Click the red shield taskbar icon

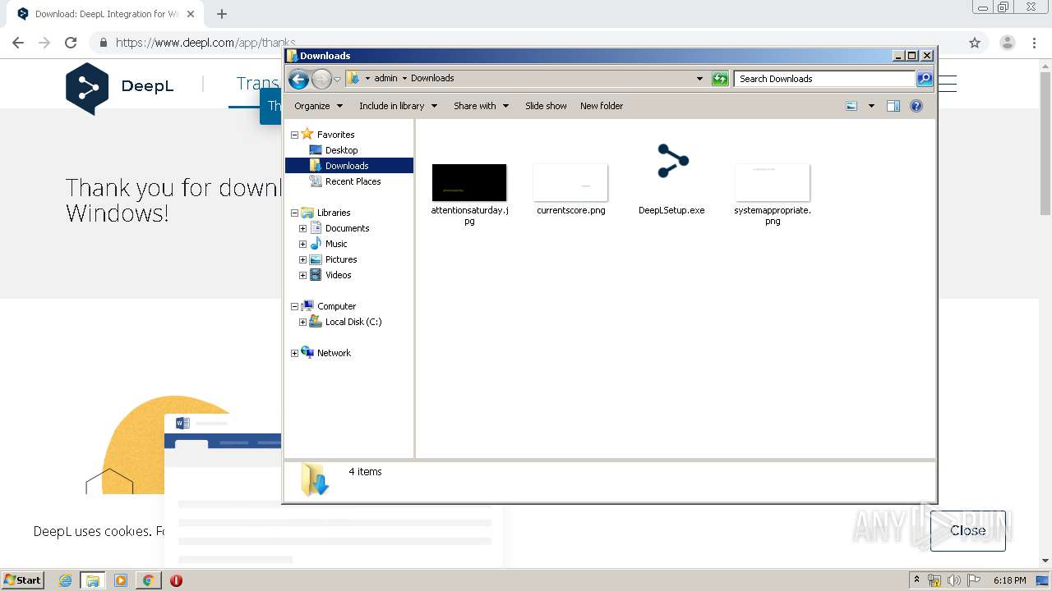(176, 580)
